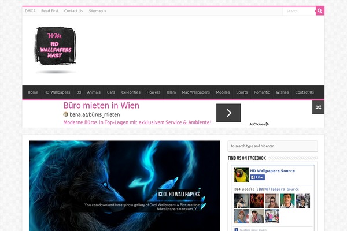Click the first Facebook fan photo
Screen dimensions: 347x231
coord(241,201)
